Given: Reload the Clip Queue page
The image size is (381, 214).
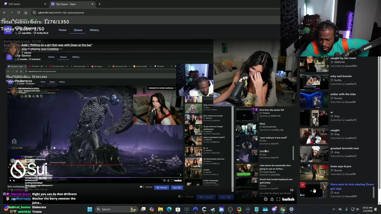Looking at the screenshot, I should (18, 12).
